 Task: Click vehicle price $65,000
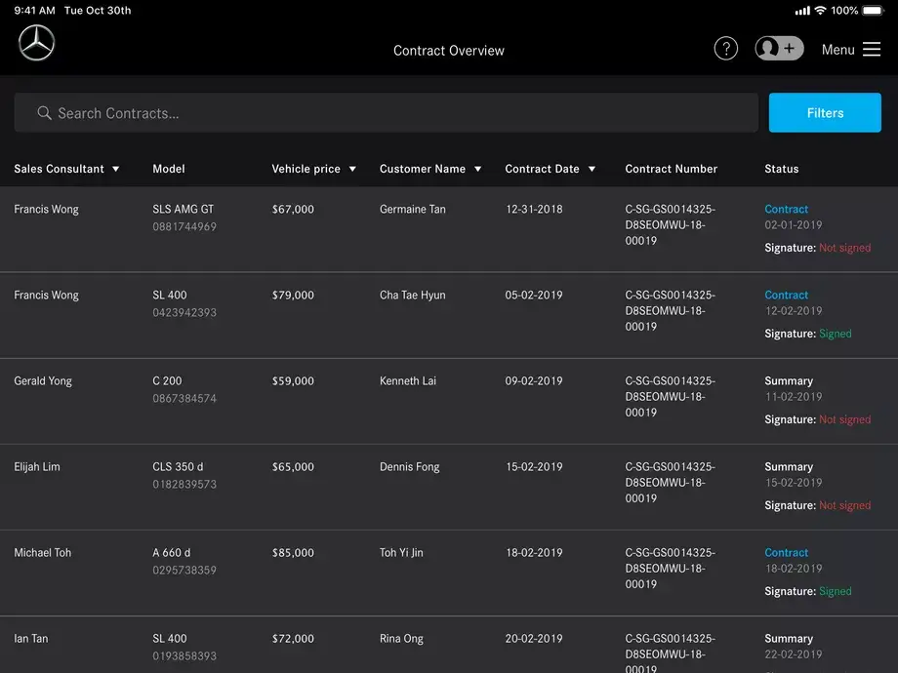pyautogui.click(x=293, y=466)
